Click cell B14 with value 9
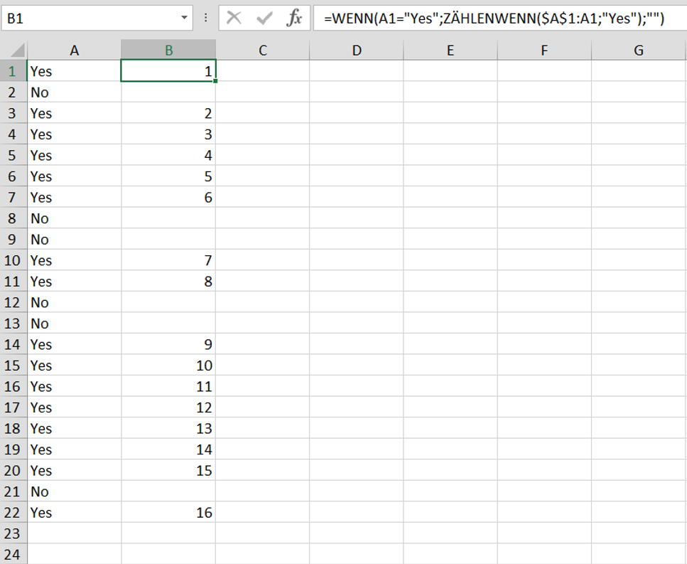687x564 pixels. [x=168, y=344]
